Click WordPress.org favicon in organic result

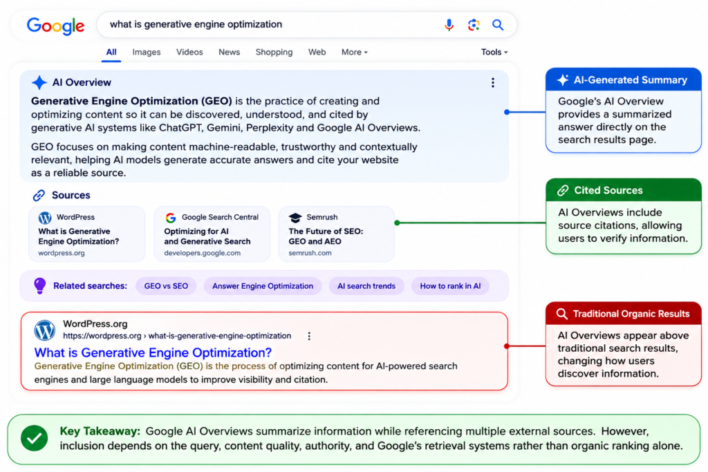pyautogui.click(x=45, y=330)
